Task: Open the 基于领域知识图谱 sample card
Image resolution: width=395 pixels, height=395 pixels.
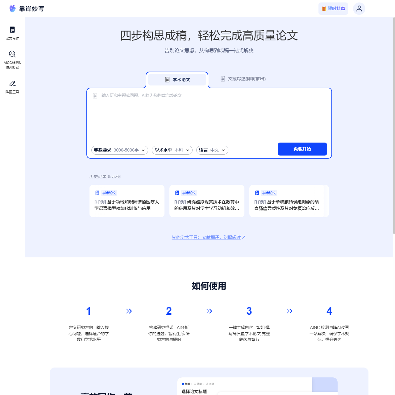Action: click(127, 201)
